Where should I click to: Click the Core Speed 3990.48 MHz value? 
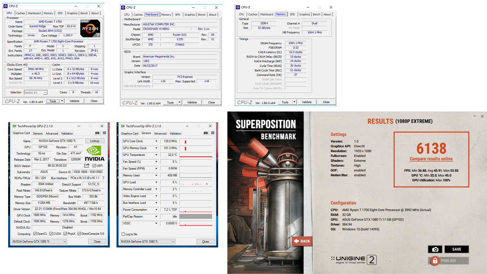[x=36, y=69]
